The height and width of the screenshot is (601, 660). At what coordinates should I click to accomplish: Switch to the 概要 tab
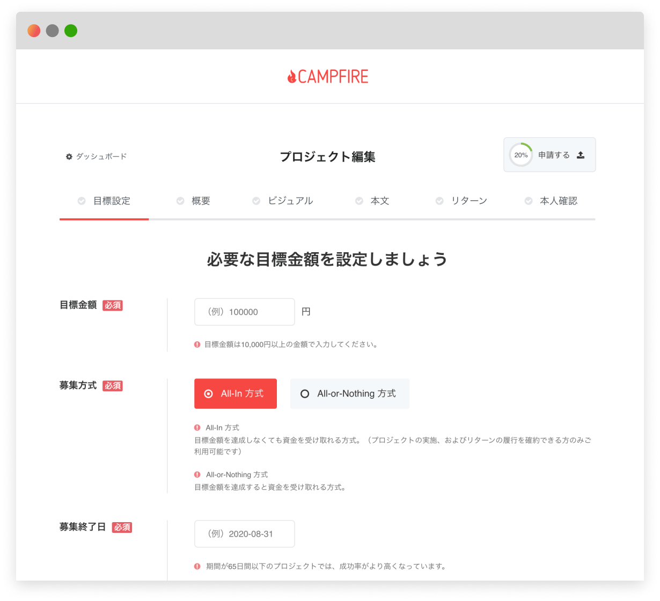click(x=201, y=201)
